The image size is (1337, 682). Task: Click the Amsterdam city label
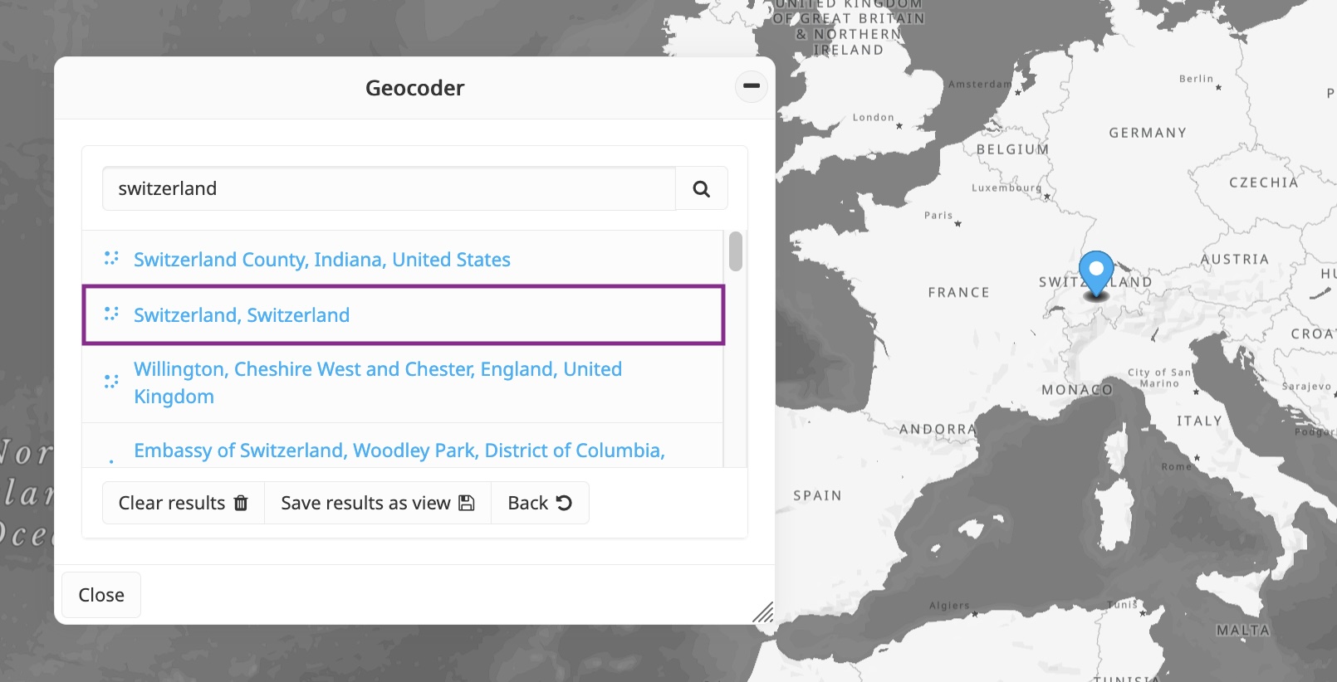tap(980, 84)
